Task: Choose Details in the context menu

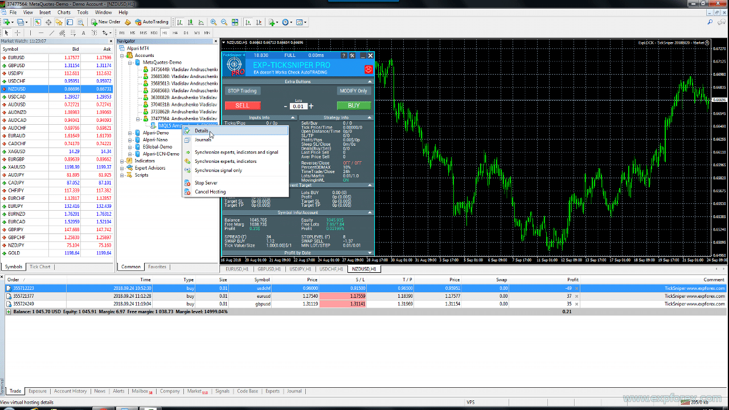Action: 235,130
